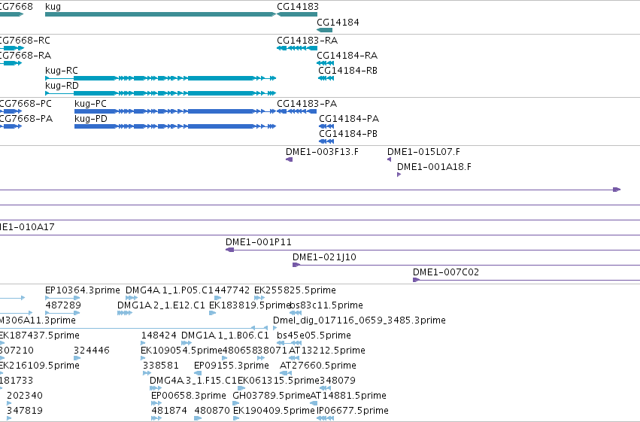Select CG14184-RB transcript glyph
The image size is (640, 422).
point(326,78)
